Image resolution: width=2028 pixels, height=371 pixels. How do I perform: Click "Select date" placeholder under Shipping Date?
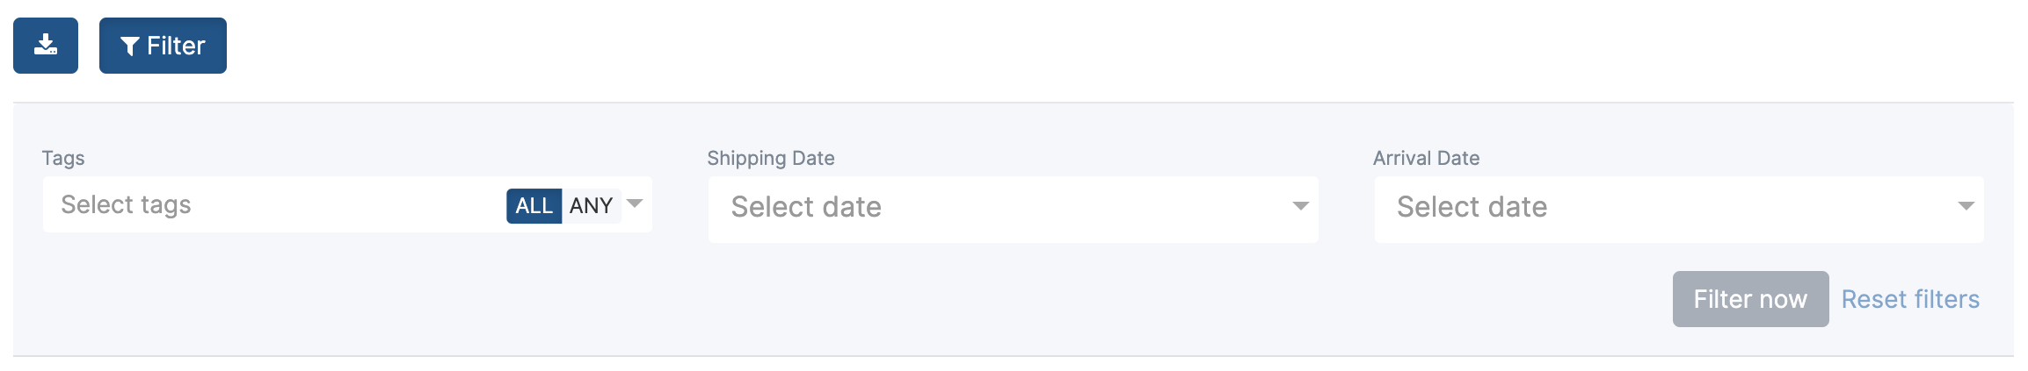pyautogui.click(x=806, y=207)
